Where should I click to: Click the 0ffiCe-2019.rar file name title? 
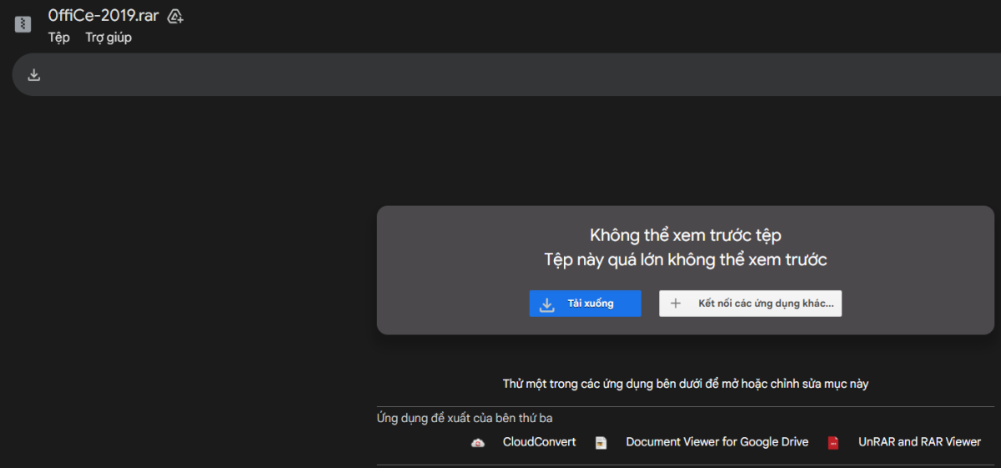[103, 16]
